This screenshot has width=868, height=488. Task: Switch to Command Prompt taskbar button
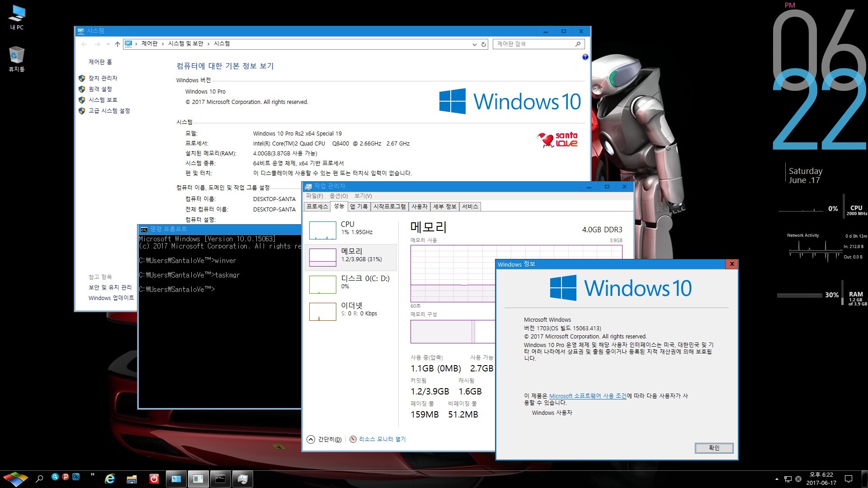[220, 479]
